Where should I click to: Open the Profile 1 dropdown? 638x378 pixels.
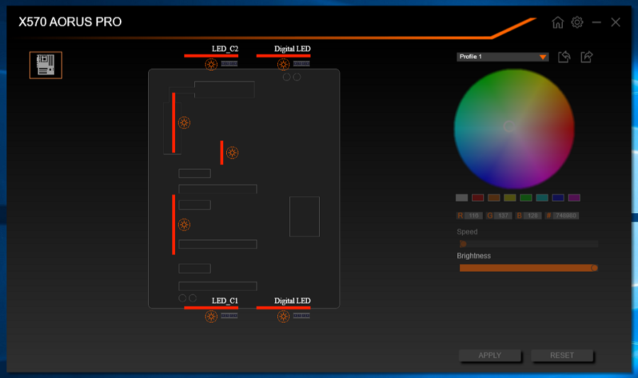[503, 57]
